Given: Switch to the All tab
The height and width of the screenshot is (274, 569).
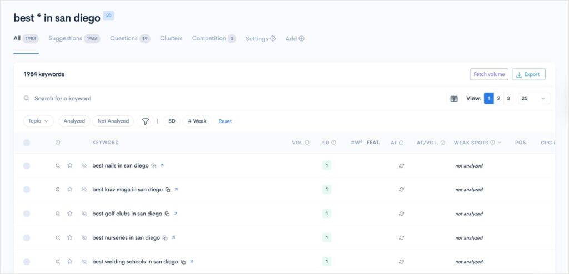Looking at the screenshot, I should (26, 38).
